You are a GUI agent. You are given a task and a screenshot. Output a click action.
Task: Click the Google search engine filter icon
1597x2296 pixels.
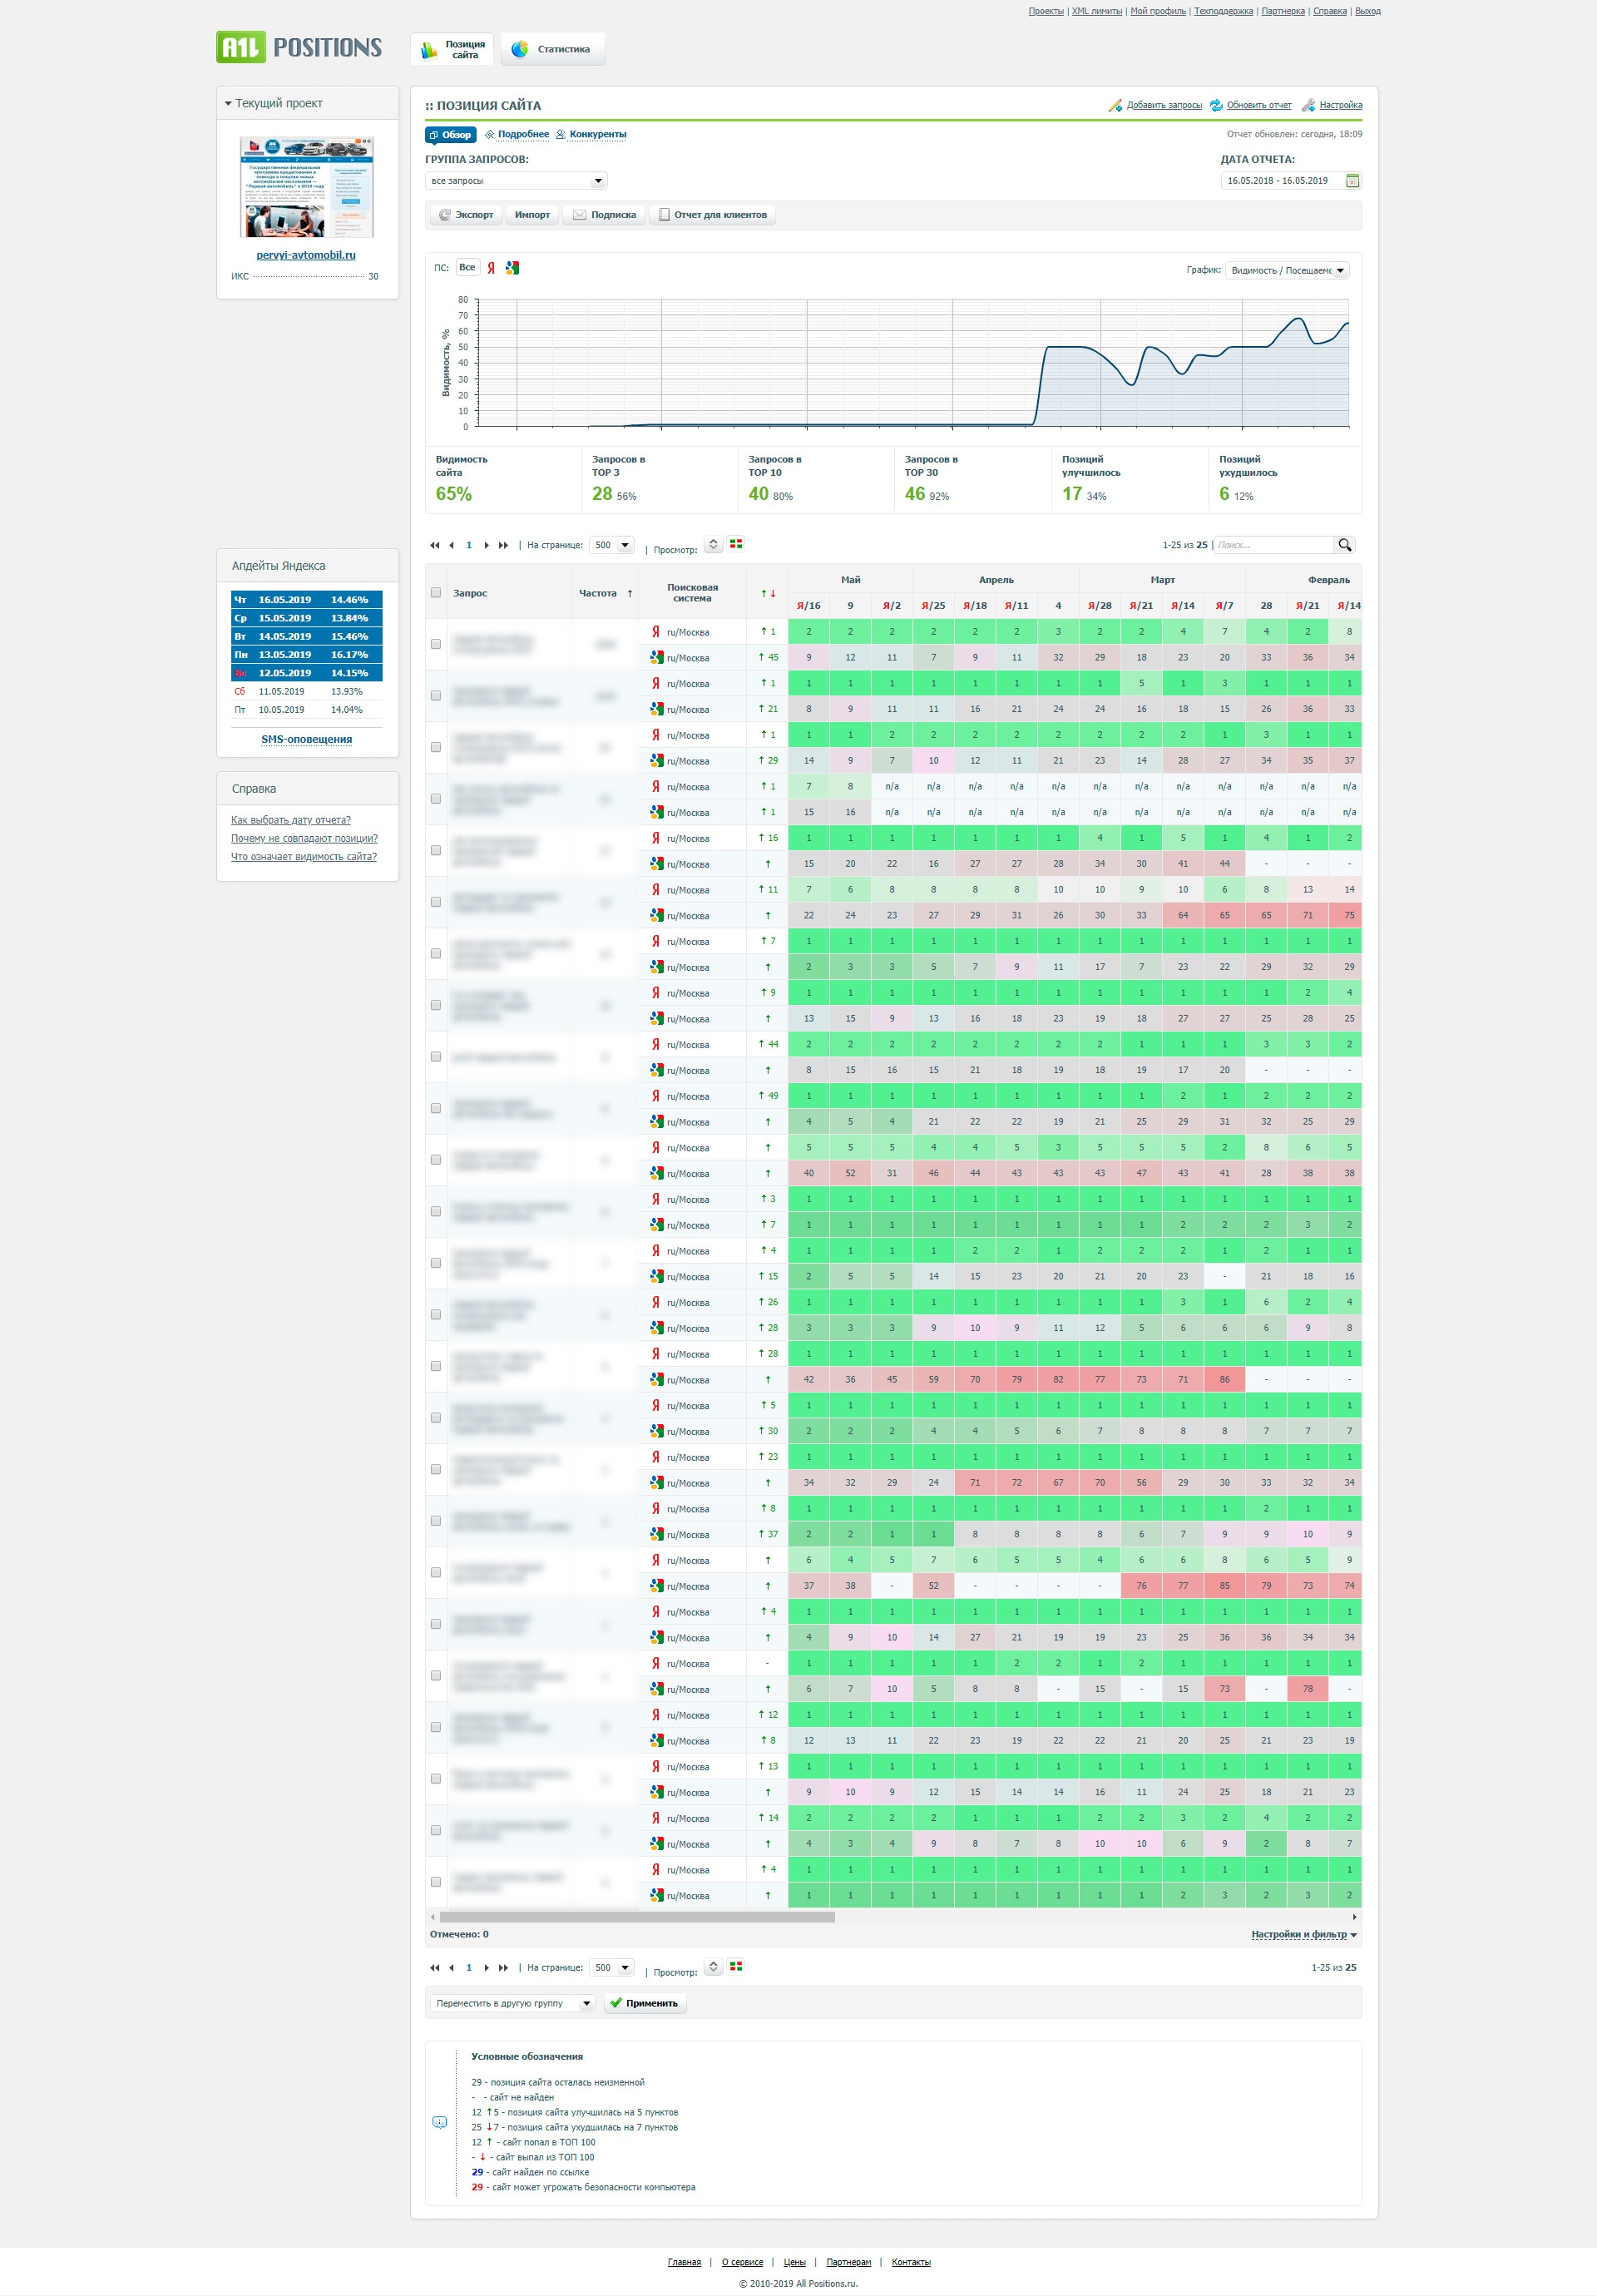click(512, 268)
